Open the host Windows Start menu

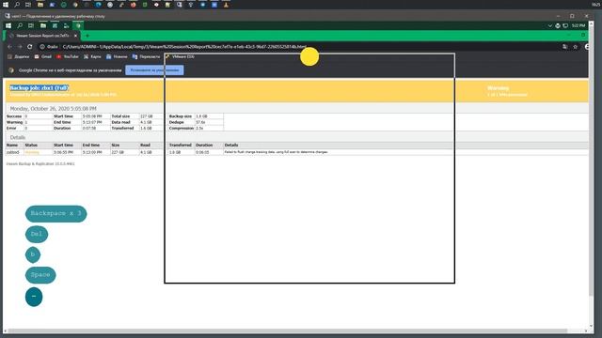click(x=6, y=5)
